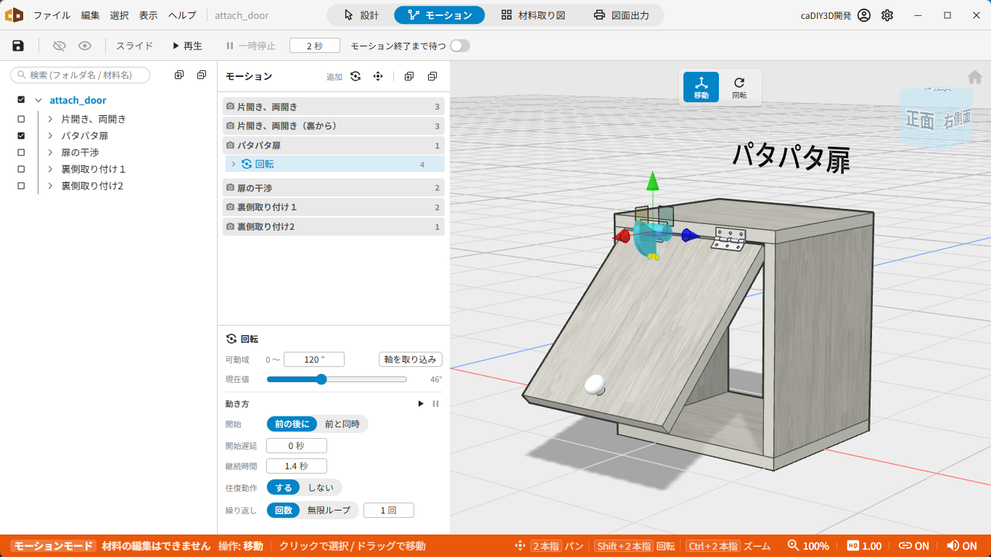The image size is (991, 557).
Task: Click the add rotation motion icon
Action: point(355,76)
